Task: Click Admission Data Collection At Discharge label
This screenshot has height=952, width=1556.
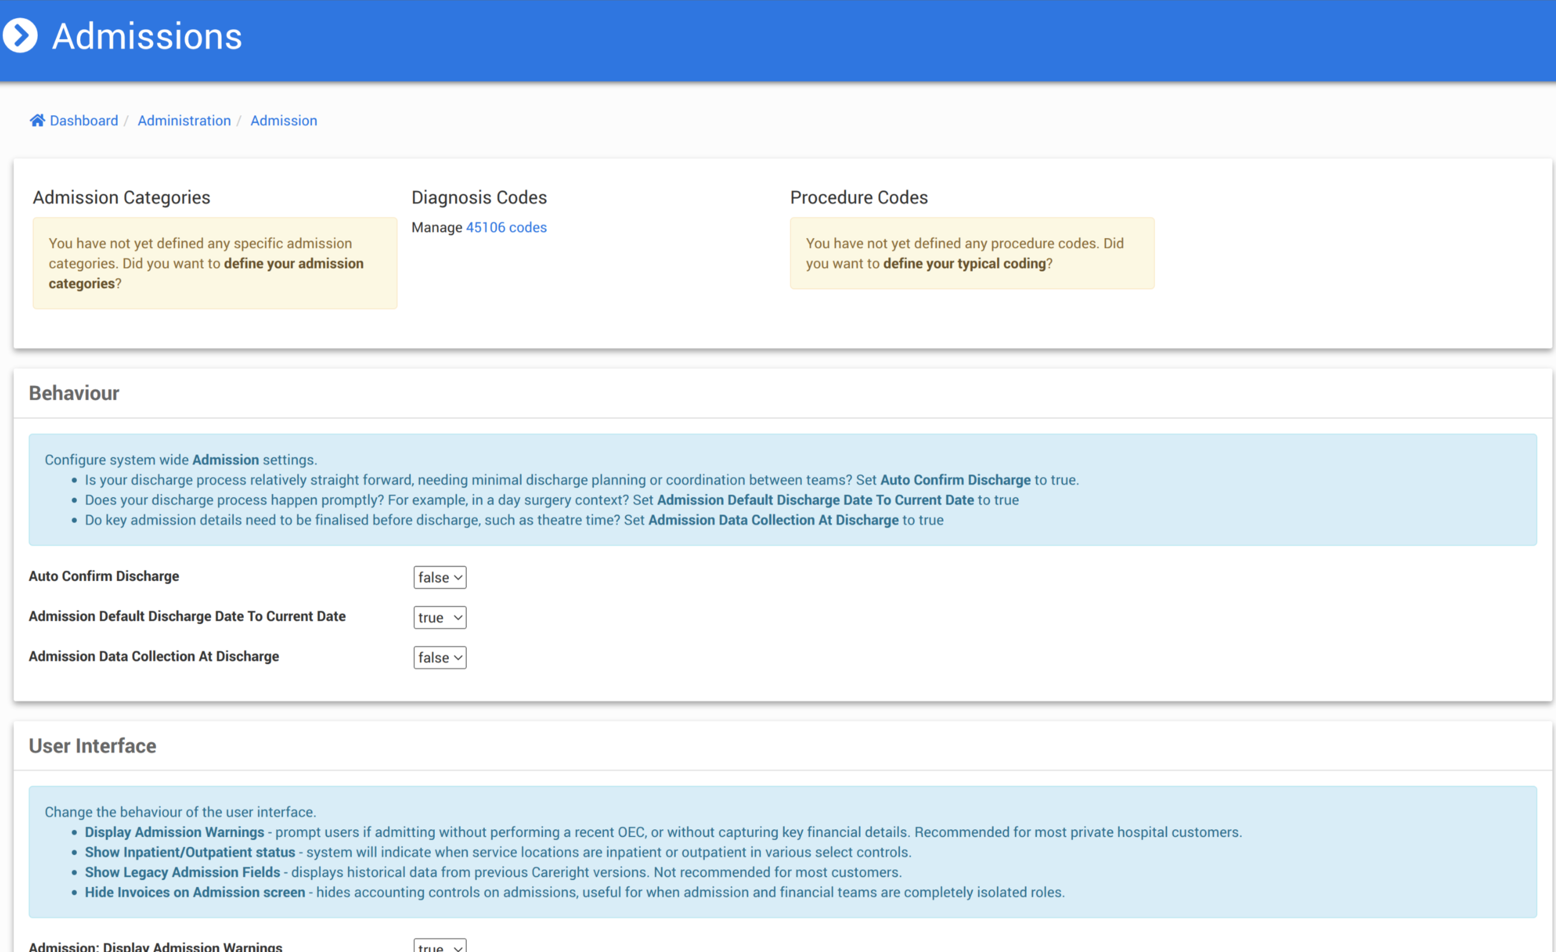Action: coord(154,656)
